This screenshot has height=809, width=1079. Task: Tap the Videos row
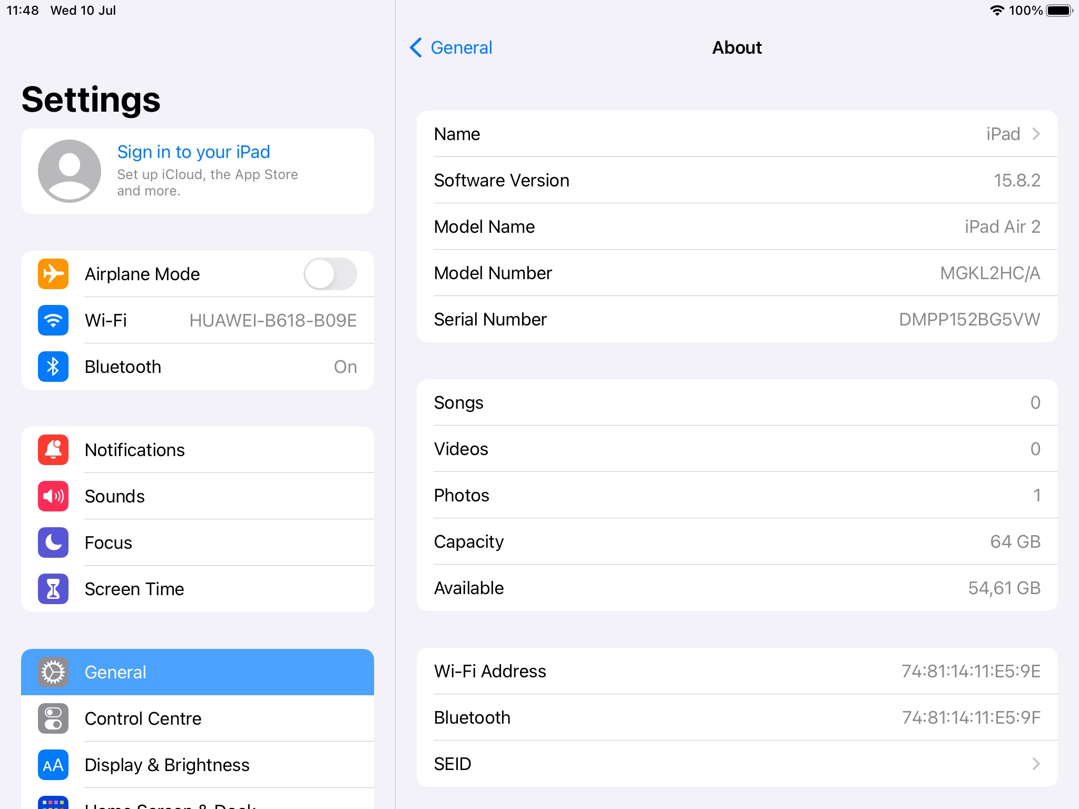pyautogui.click(x=737, y=449)
